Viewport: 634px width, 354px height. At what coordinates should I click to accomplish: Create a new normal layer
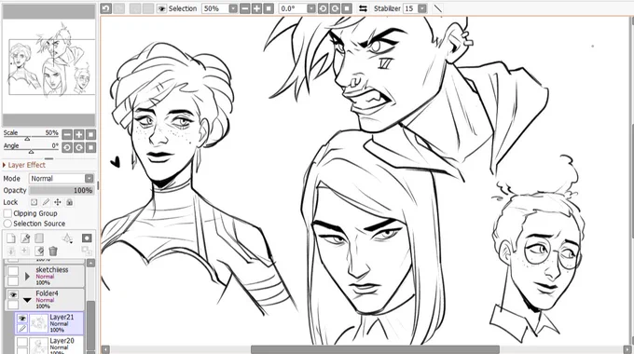coord(11,238)
